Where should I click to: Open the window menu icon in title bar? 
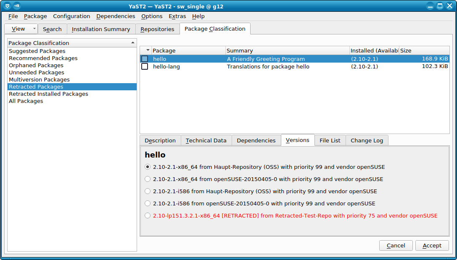(x=7, y=6)
